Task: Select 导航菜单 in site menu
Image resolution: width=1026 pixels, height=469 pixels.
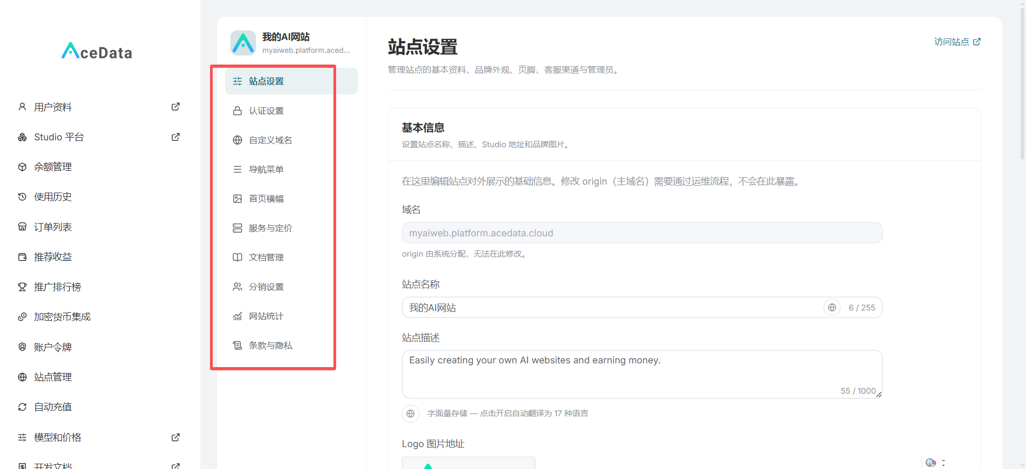Action: pos(291,169)
